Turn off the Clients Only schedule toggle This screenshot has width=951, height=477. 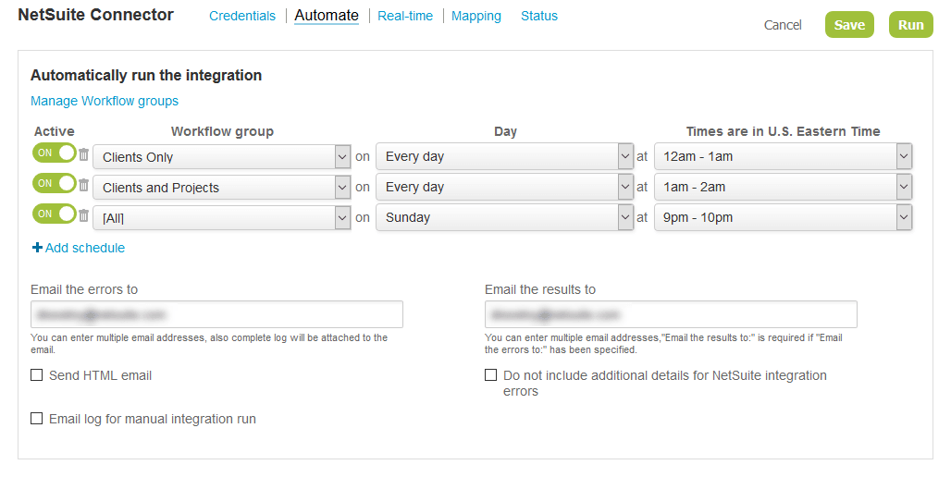click(54, 153)
